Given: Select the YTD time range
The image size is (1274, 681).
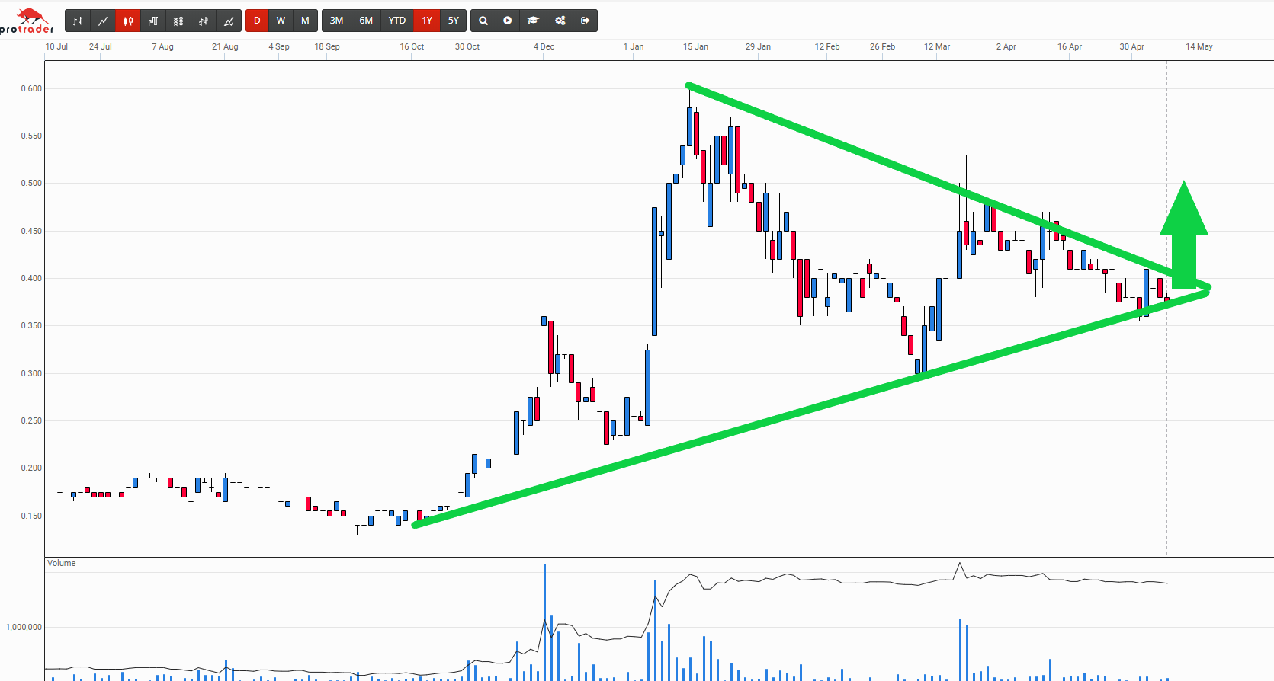Looking at the screenshot, I should point(397,21).
